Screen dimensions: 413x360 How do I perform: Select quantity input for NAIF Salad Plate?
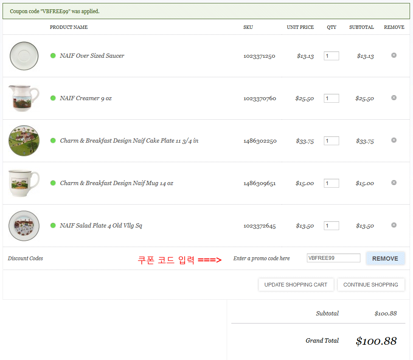tap(331, 226)
